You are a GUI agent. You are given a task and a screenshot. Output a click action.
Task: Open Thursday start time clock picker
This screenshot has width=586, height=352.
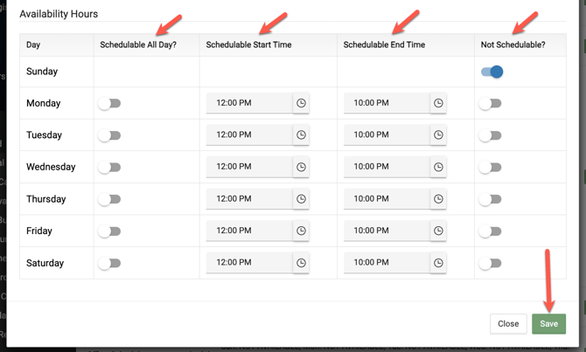click(x=301, y=199)
